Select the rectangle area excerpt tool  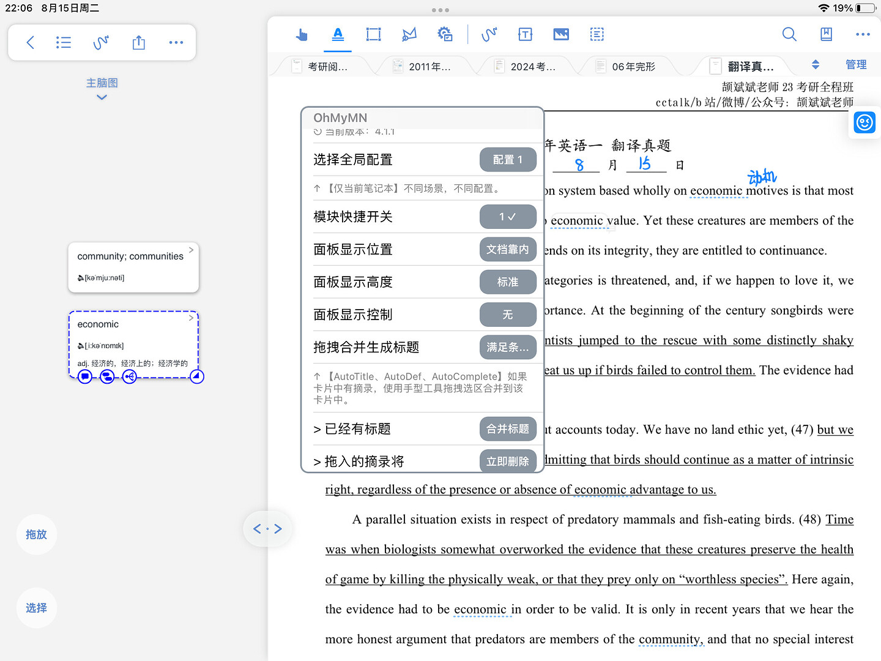point(373,34)
